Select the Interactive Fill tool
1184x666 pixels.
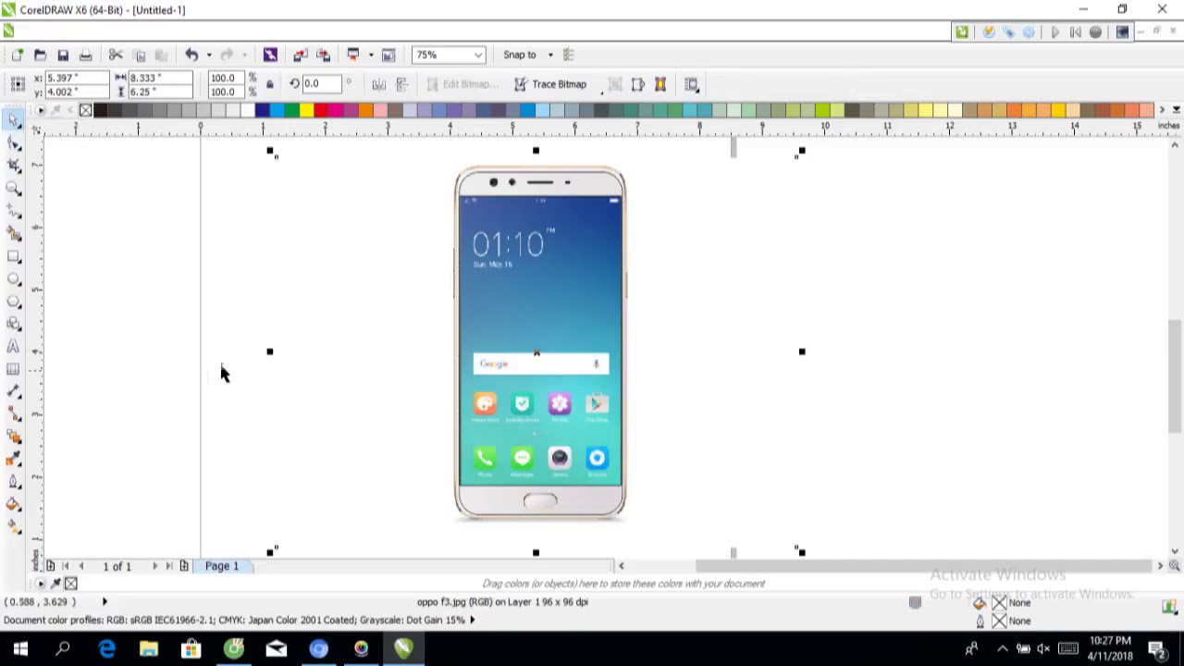pyautogui.click(x=14, y=526)
